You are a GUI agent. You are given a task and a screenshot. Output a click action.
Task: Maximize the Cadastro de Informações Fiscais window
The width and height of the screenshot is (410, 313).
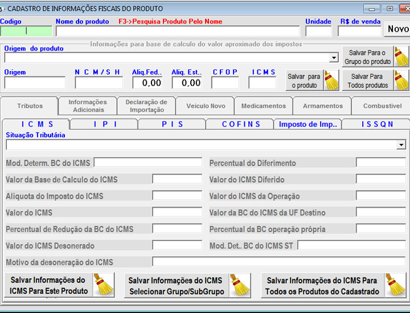389,9
